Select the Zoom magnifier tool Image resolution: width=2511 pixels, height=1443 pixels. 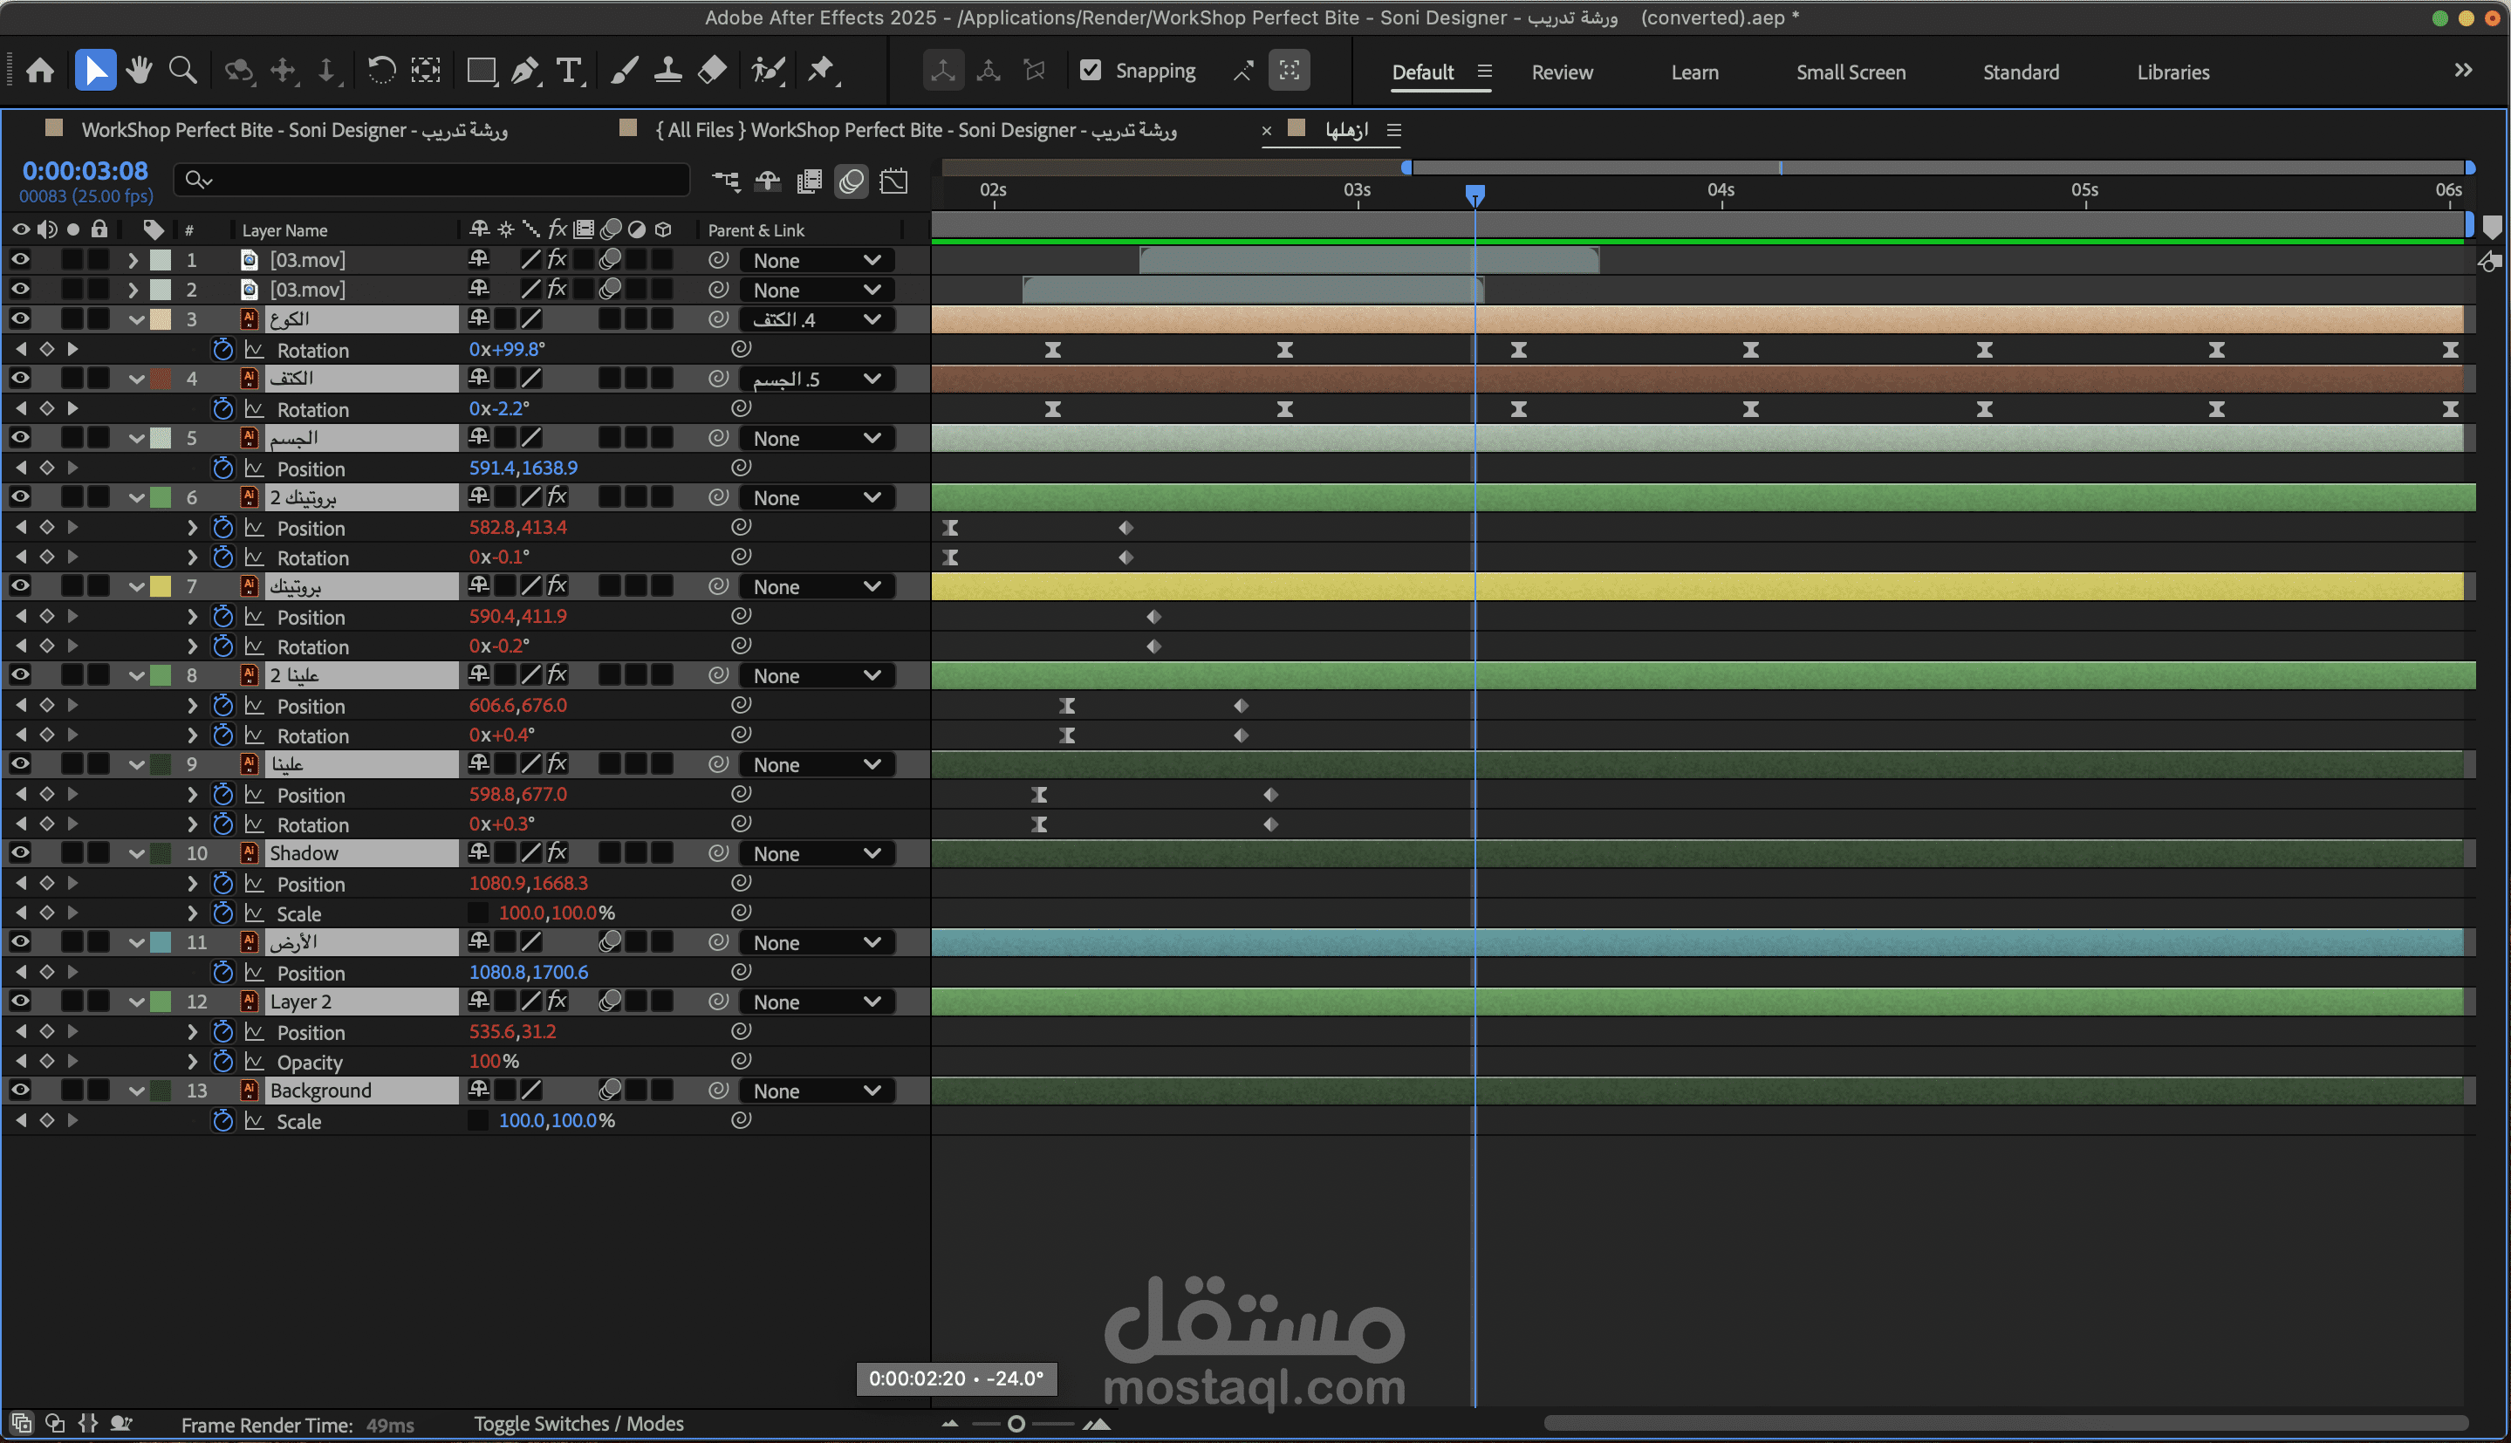point(182,71)
